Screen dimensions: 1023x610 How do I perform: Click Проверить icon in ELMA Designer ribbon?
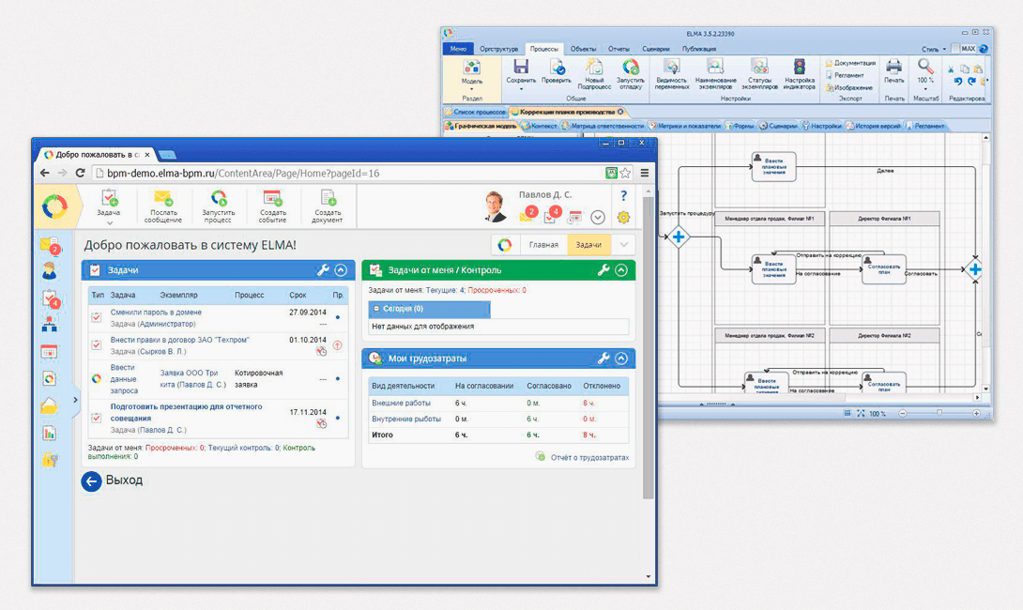click(557, 67)
